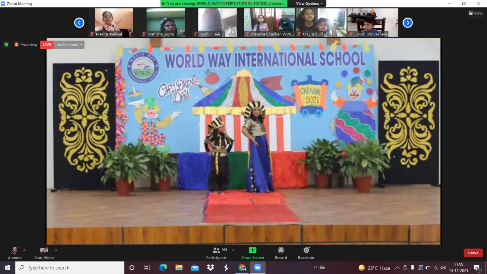Select Mansha Chavhan's video thumbnail

[x=269, y=22]
